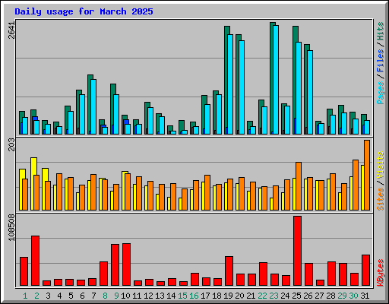Select the red KBytes bar for day 25

(297, 251)
